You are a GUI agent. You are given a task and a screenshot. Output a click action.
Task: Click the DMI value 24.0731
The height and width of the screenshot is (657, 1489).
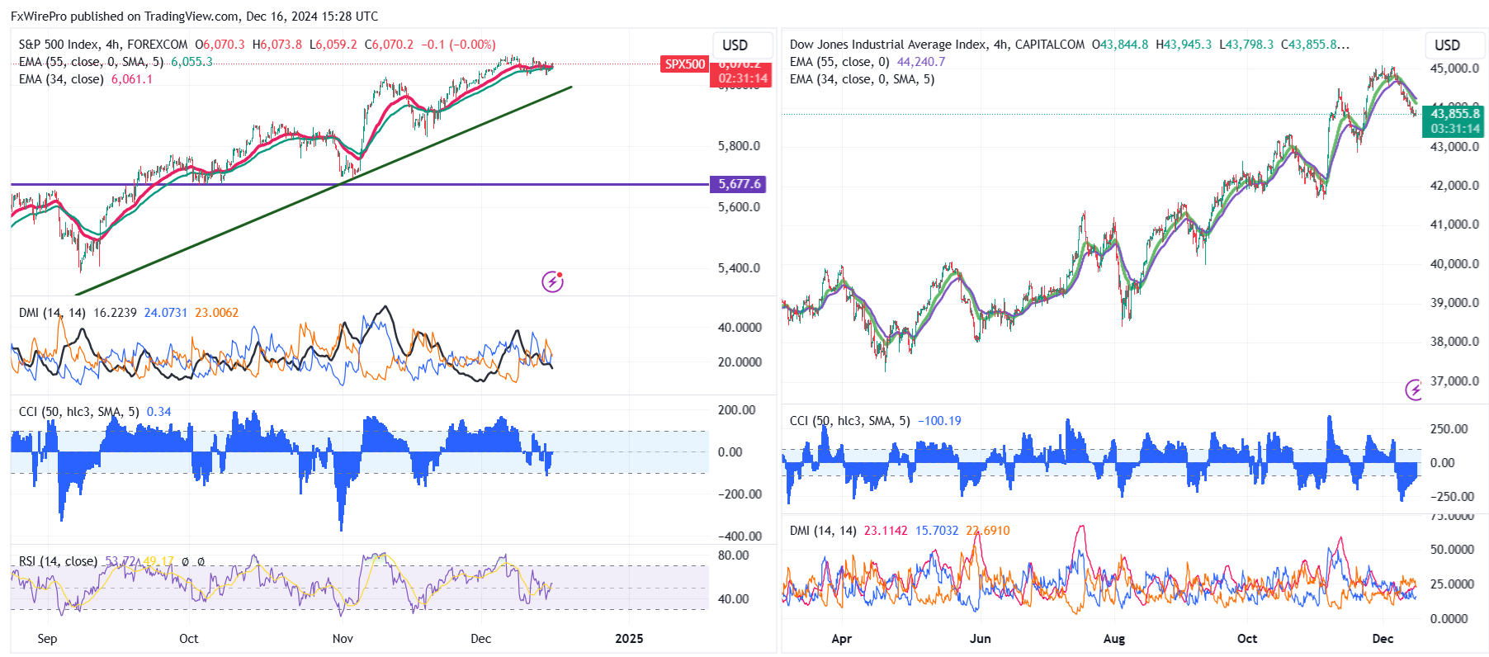[x=166, y=313]
